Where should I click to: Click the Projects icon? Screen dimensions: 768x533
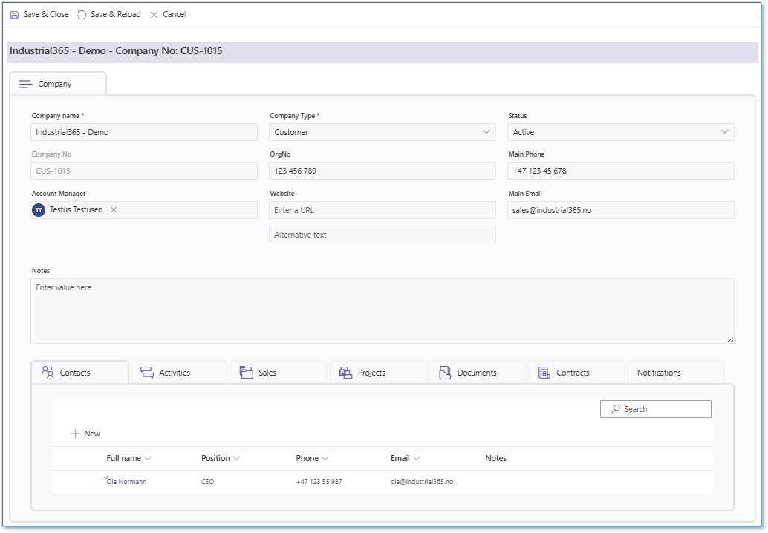coord(345,373)
